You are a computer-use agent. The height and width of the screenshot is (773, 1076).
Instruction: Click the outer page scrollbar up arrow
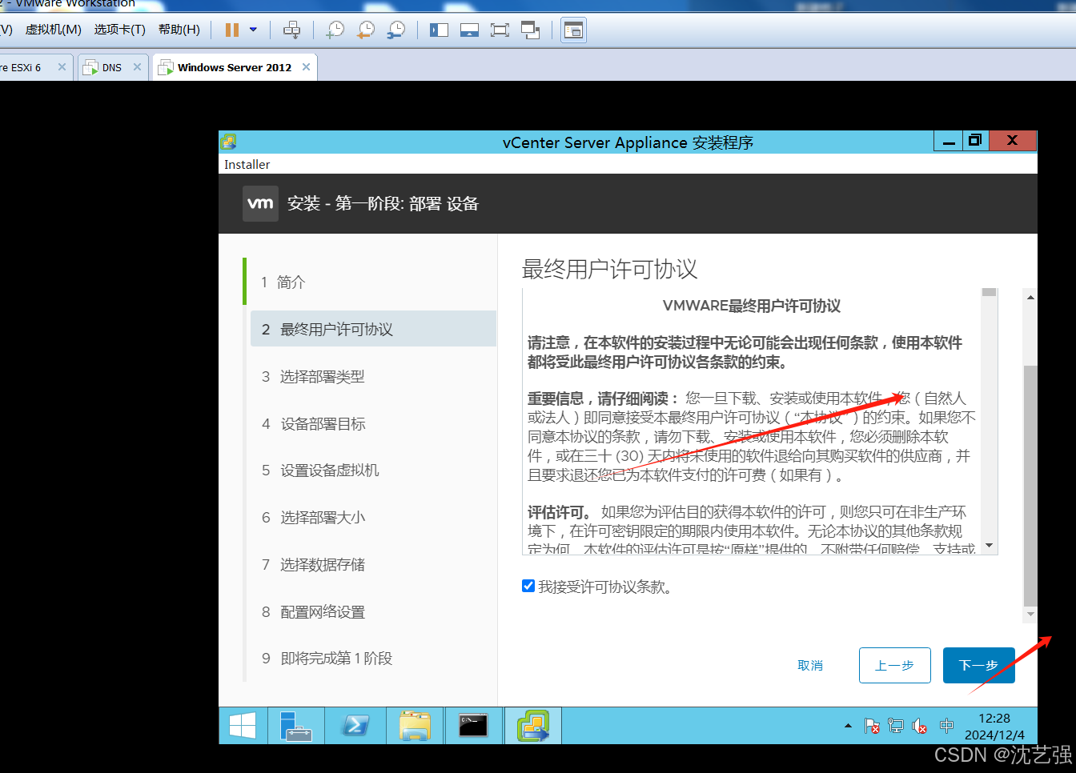coord(1030,297)
